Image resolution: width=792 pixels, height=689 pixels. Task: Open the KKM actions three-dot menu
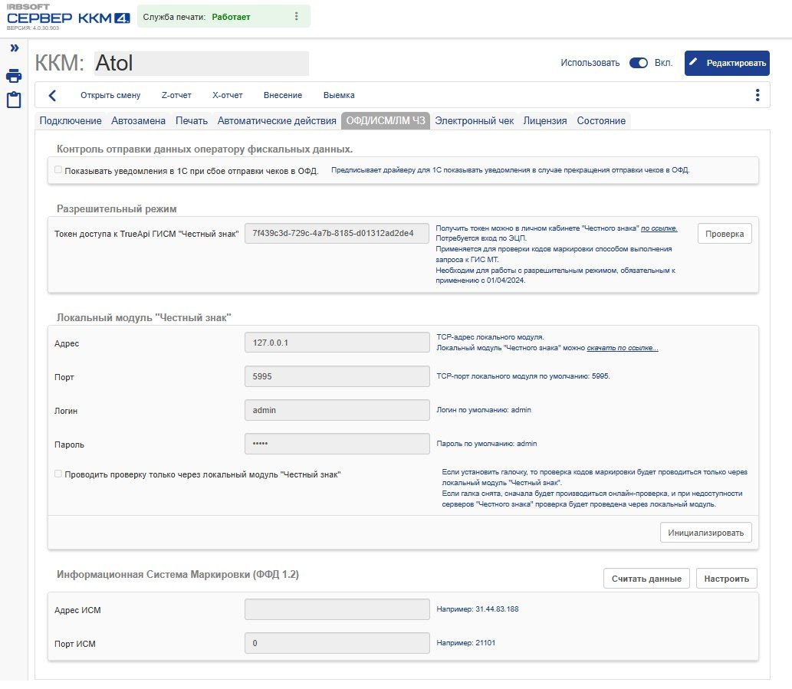pos(757,95)
